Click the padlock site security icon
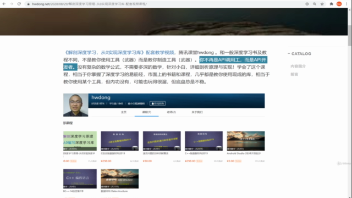The width and height of the screenshot is (352, 198). click(28, 4)
